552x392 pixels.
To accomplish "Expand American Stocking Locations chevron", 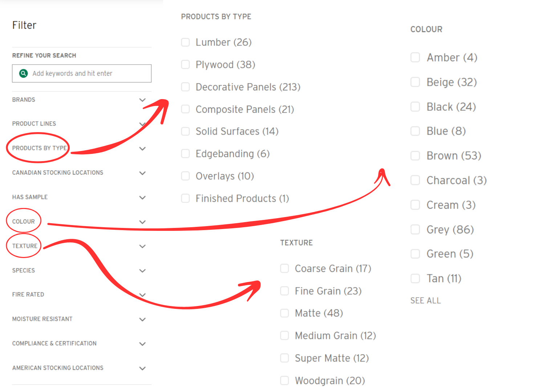I will [142, 368].
